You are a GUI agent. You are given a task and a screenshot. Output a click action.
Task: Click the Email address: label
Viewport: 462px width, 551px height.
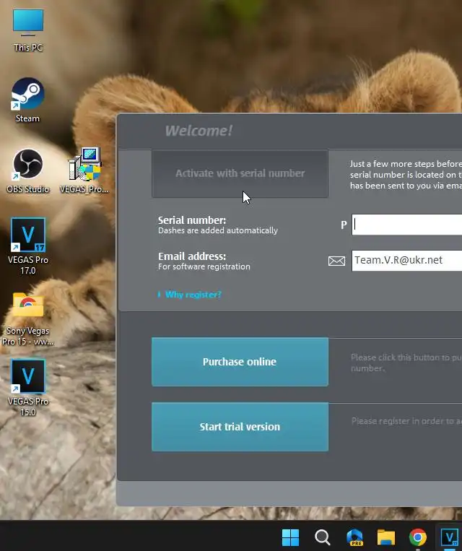point(192,256)
